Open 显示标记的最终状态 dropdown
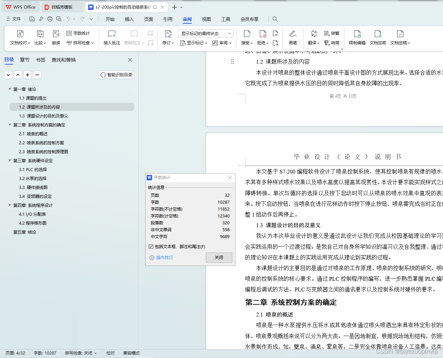The height and width of the screenshot is (358, 443). [206, 33]
